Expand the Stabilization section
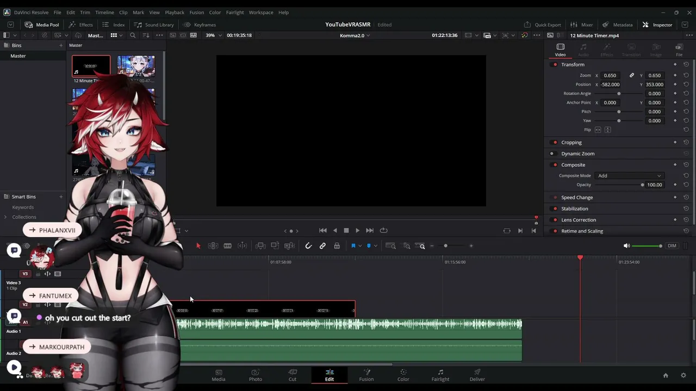The image size is (696, 391). 575,209
